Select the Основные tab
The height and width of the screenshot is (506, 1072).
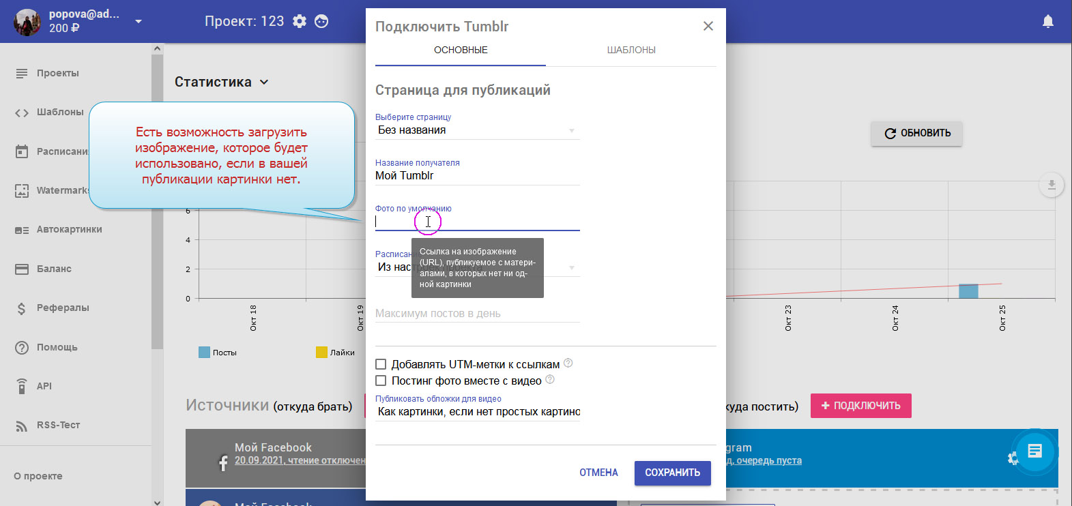pos(461,50)
